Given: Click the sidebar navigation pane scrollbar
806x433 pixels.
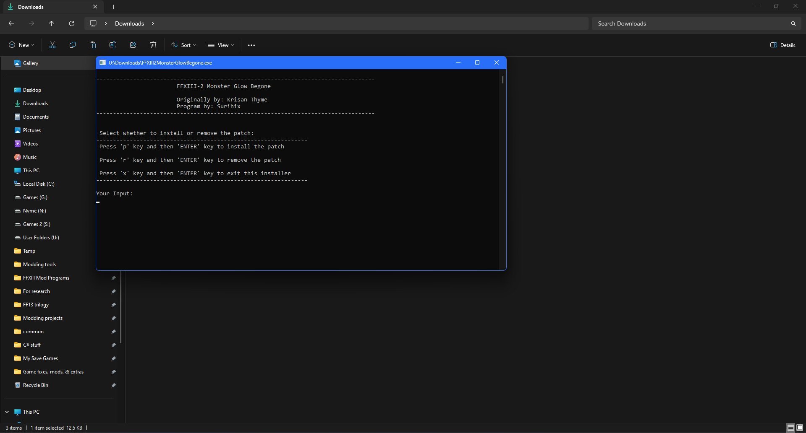Looking at the screenshot, I should [x=121, y=308].
